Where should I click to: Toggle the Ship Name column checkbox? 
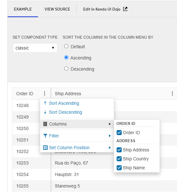tap(119, 168)
